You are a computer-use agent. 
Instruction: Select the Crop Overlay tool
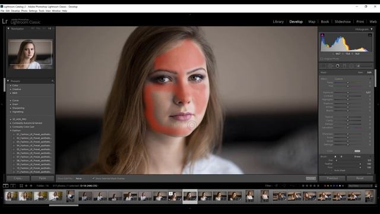[322, 66]
